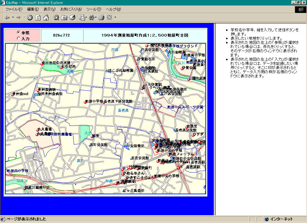Open the History clock icon

[72, 18]
